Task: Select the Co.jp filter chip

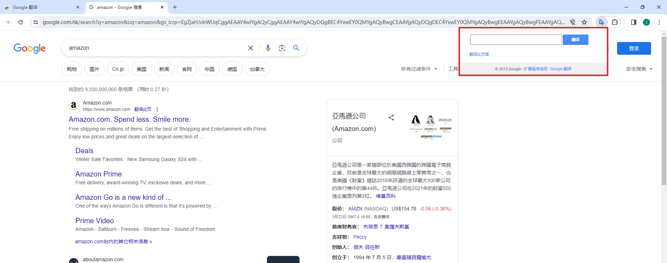Action: pos(118,69)
